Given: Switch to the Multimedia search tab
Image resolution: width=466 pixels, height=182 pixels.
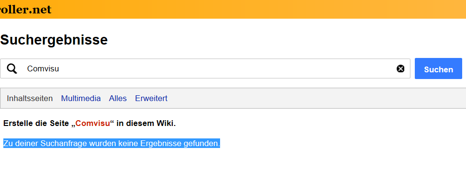Looking at the screenshot, I should (x=81, y=99).
